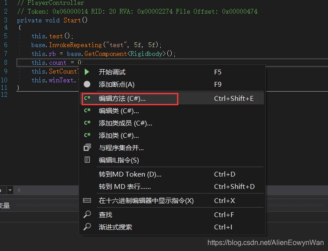Click the test call on line 5
Viewport: 328px width, 251px height.
tap(56, 36)
